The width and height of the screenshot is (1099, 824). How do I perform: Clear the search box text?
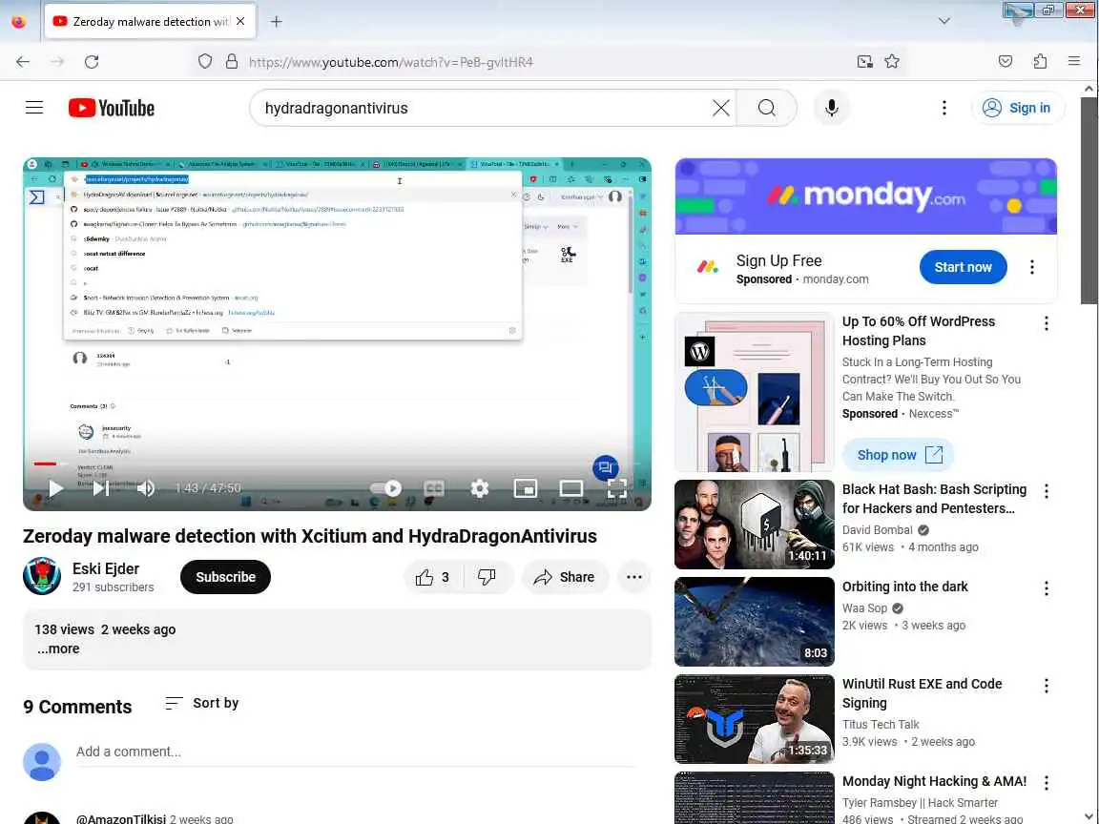pyautogui.click(x=721, y=108)
